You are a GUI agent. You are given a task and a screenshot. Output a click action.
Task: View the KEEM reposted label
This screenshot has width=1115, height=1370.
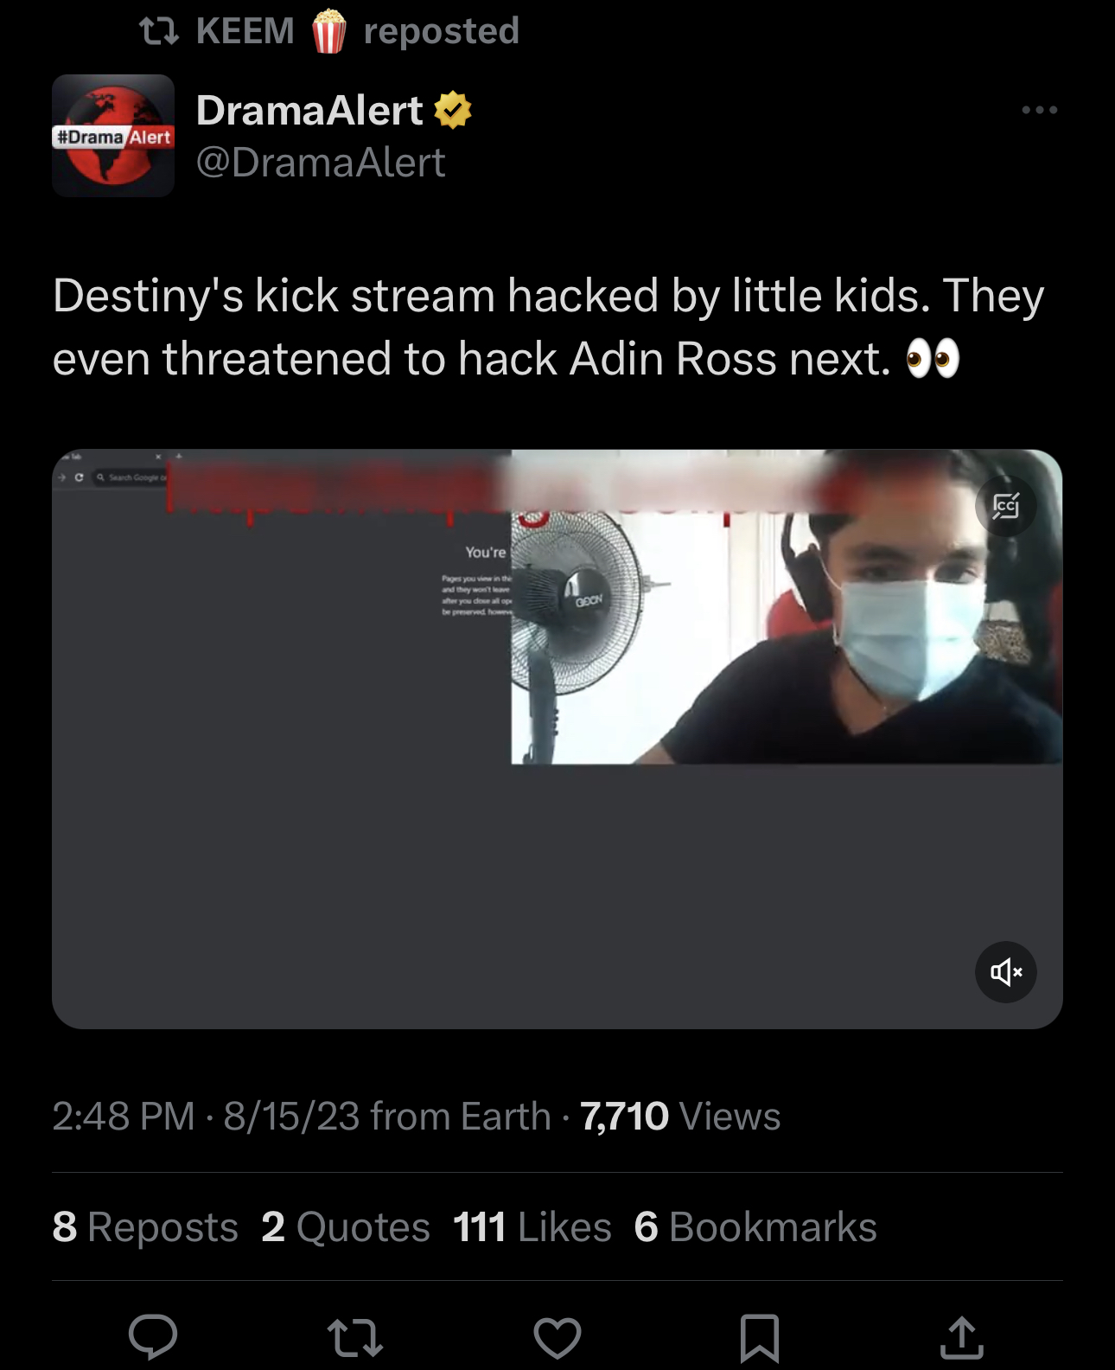click(x=357, y=31)
